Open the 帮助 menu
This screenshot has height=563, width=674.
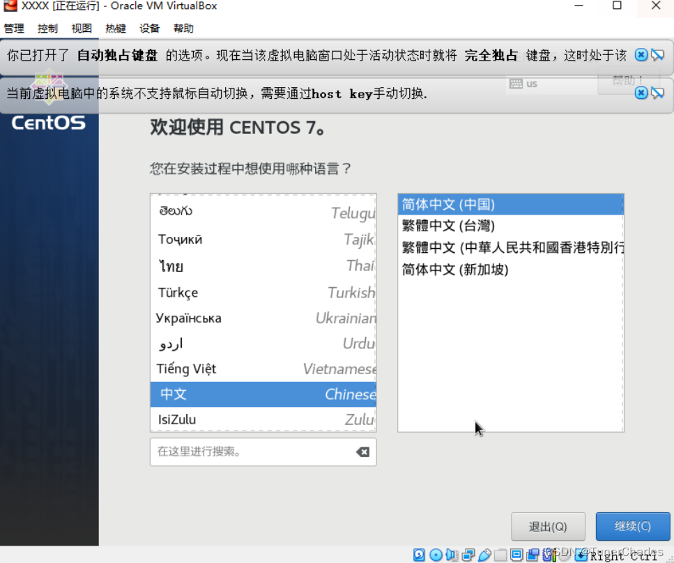click(183, 29)
